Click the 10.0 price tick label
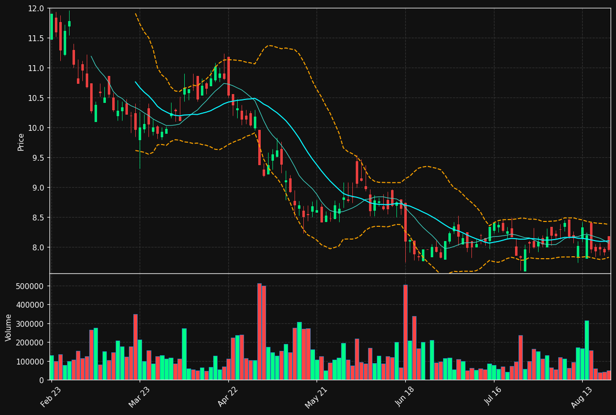Screen dimensions: 616x415 click(36, 128)
